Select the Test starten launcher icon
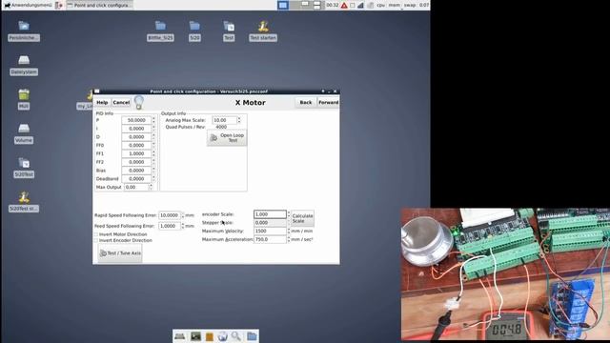The width and height of the screenshot is (610, 343). pyautogui.click(x=263, y=26)
